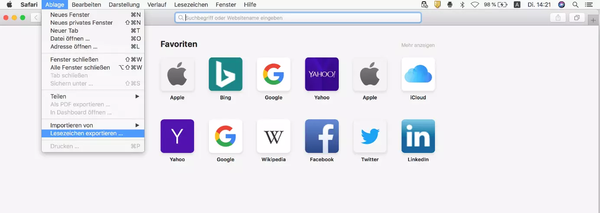
Task: Click the printer status icon
Action: click(450, 5)
